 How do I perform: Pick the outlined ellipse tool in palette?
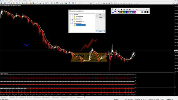point(127,9)
